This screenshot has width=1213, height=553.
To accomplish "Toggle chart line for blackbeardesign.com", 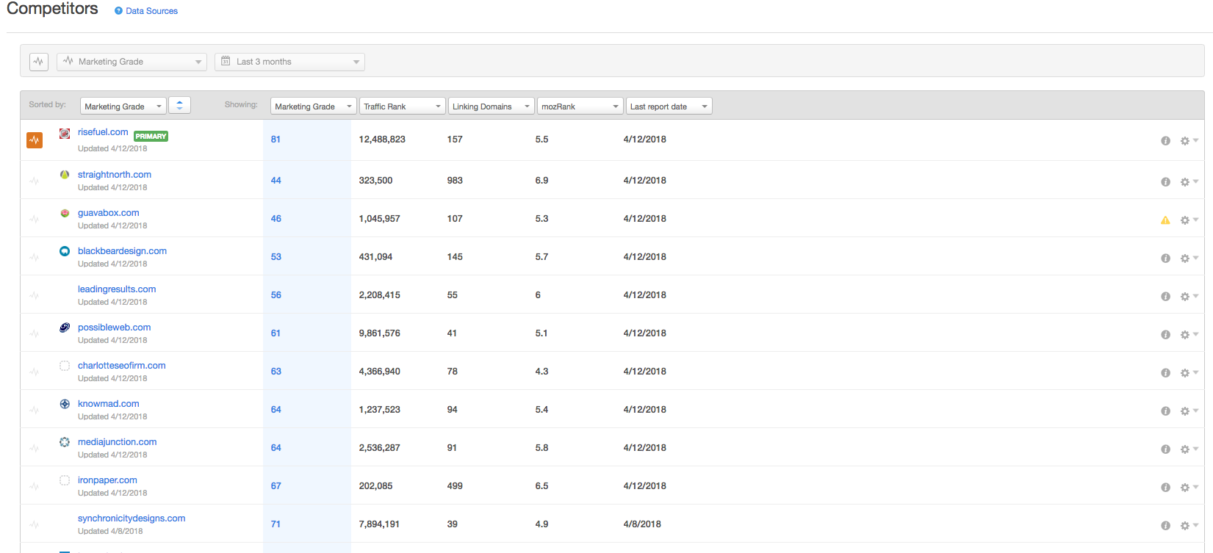I will pos(35,258).
